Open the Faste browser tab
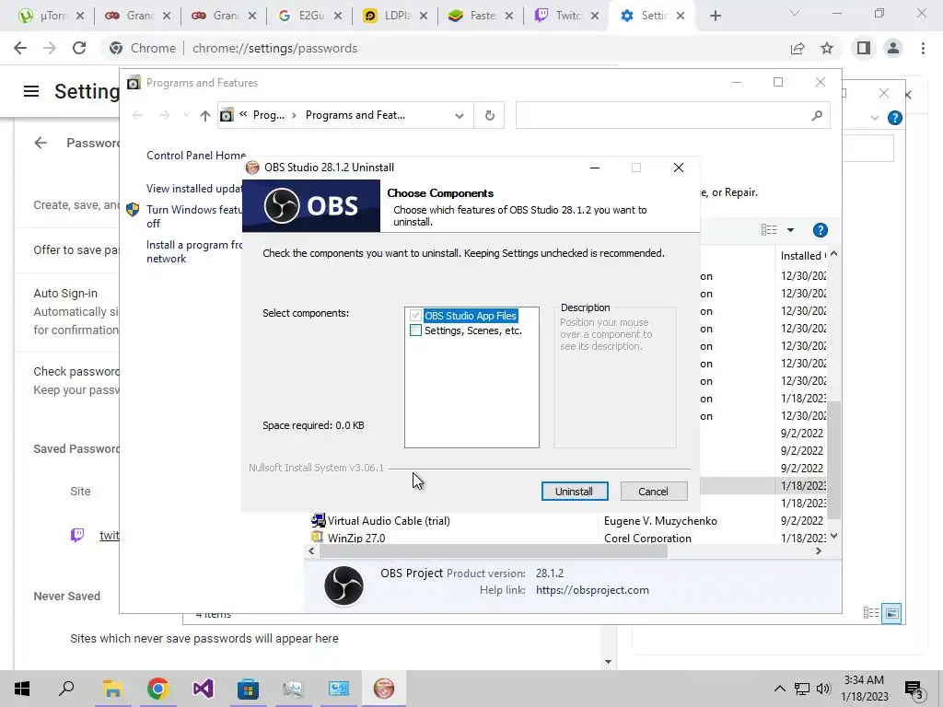 (481, 16)
